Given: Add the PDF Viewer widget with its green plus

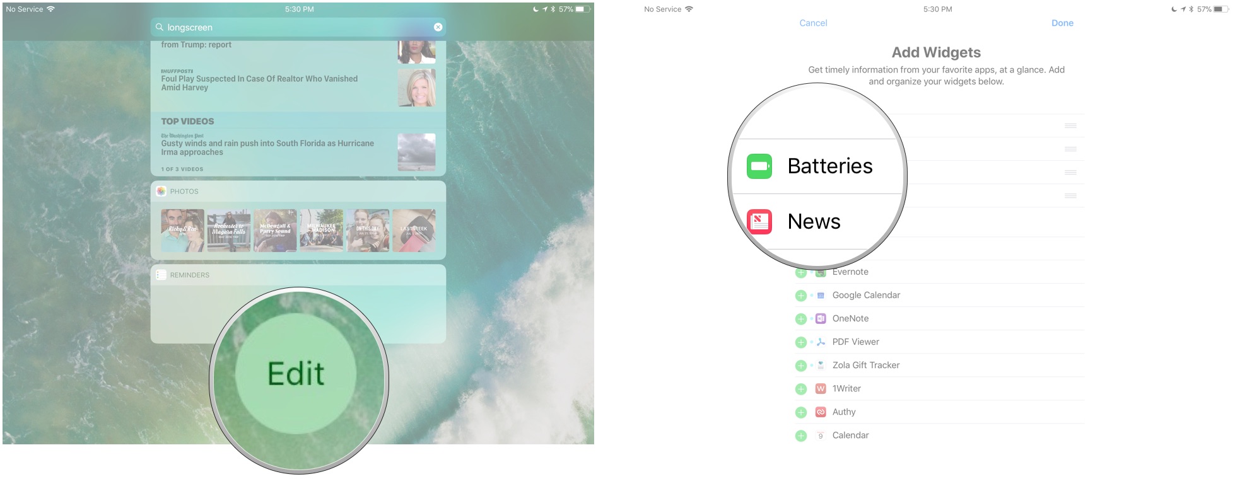Looking at the screenshot, I should coord(801,342).
